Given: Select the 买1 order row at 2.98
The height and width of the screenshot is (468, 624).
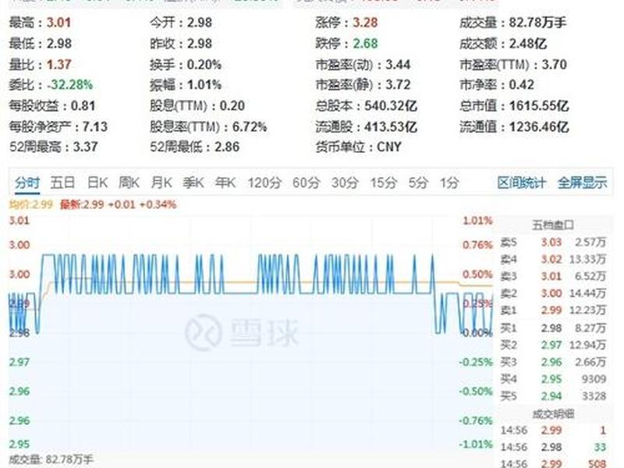Looking at the screenshot, I should (553, 328).
